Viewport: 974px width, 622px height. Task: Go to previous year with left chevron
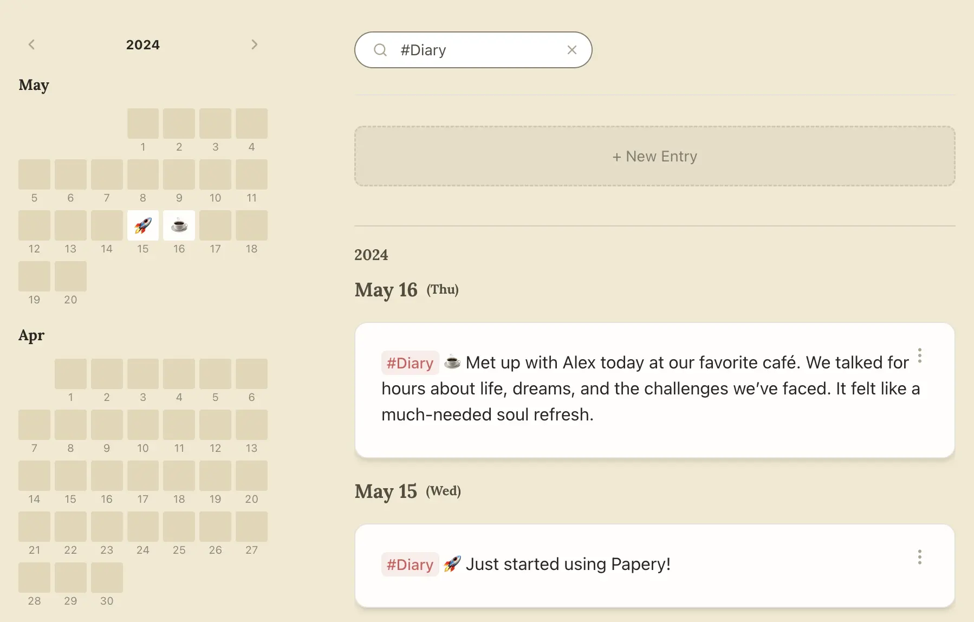[32, 44]
